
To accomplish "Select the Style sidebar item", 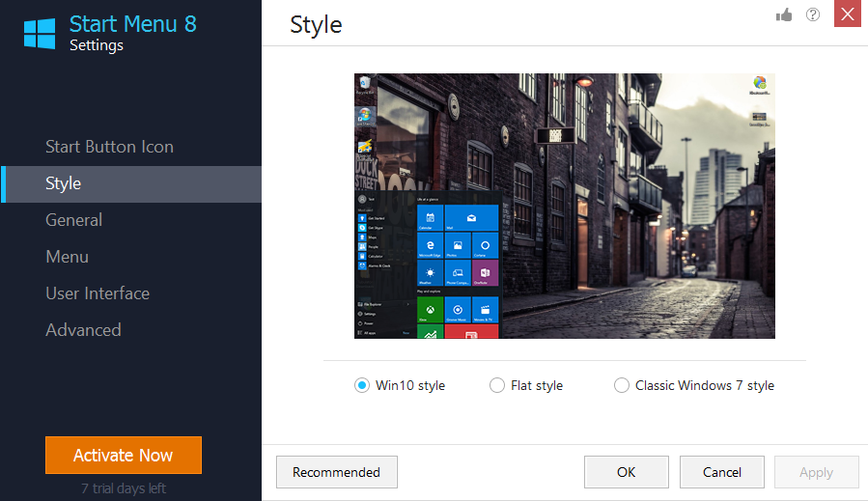I will tap(131, 183).
